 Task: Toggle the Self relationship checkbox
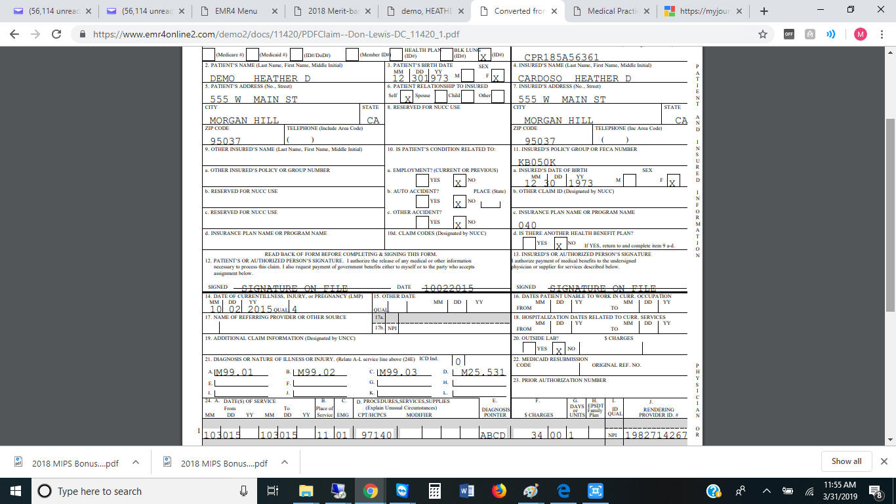[408, 96]
